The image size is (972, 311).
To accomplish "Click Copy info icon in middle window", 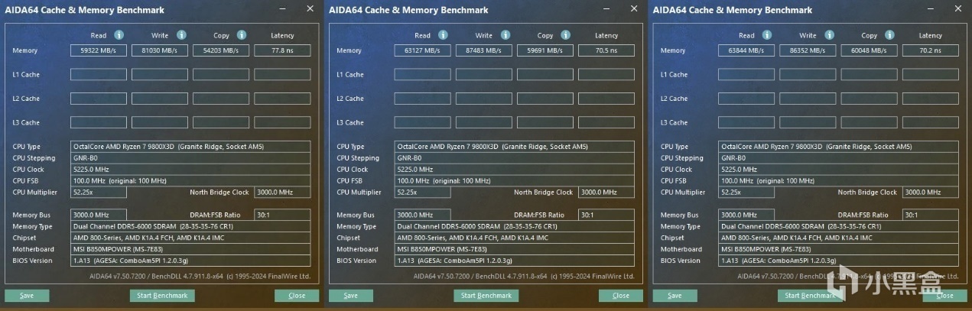I will coord(566,35).
